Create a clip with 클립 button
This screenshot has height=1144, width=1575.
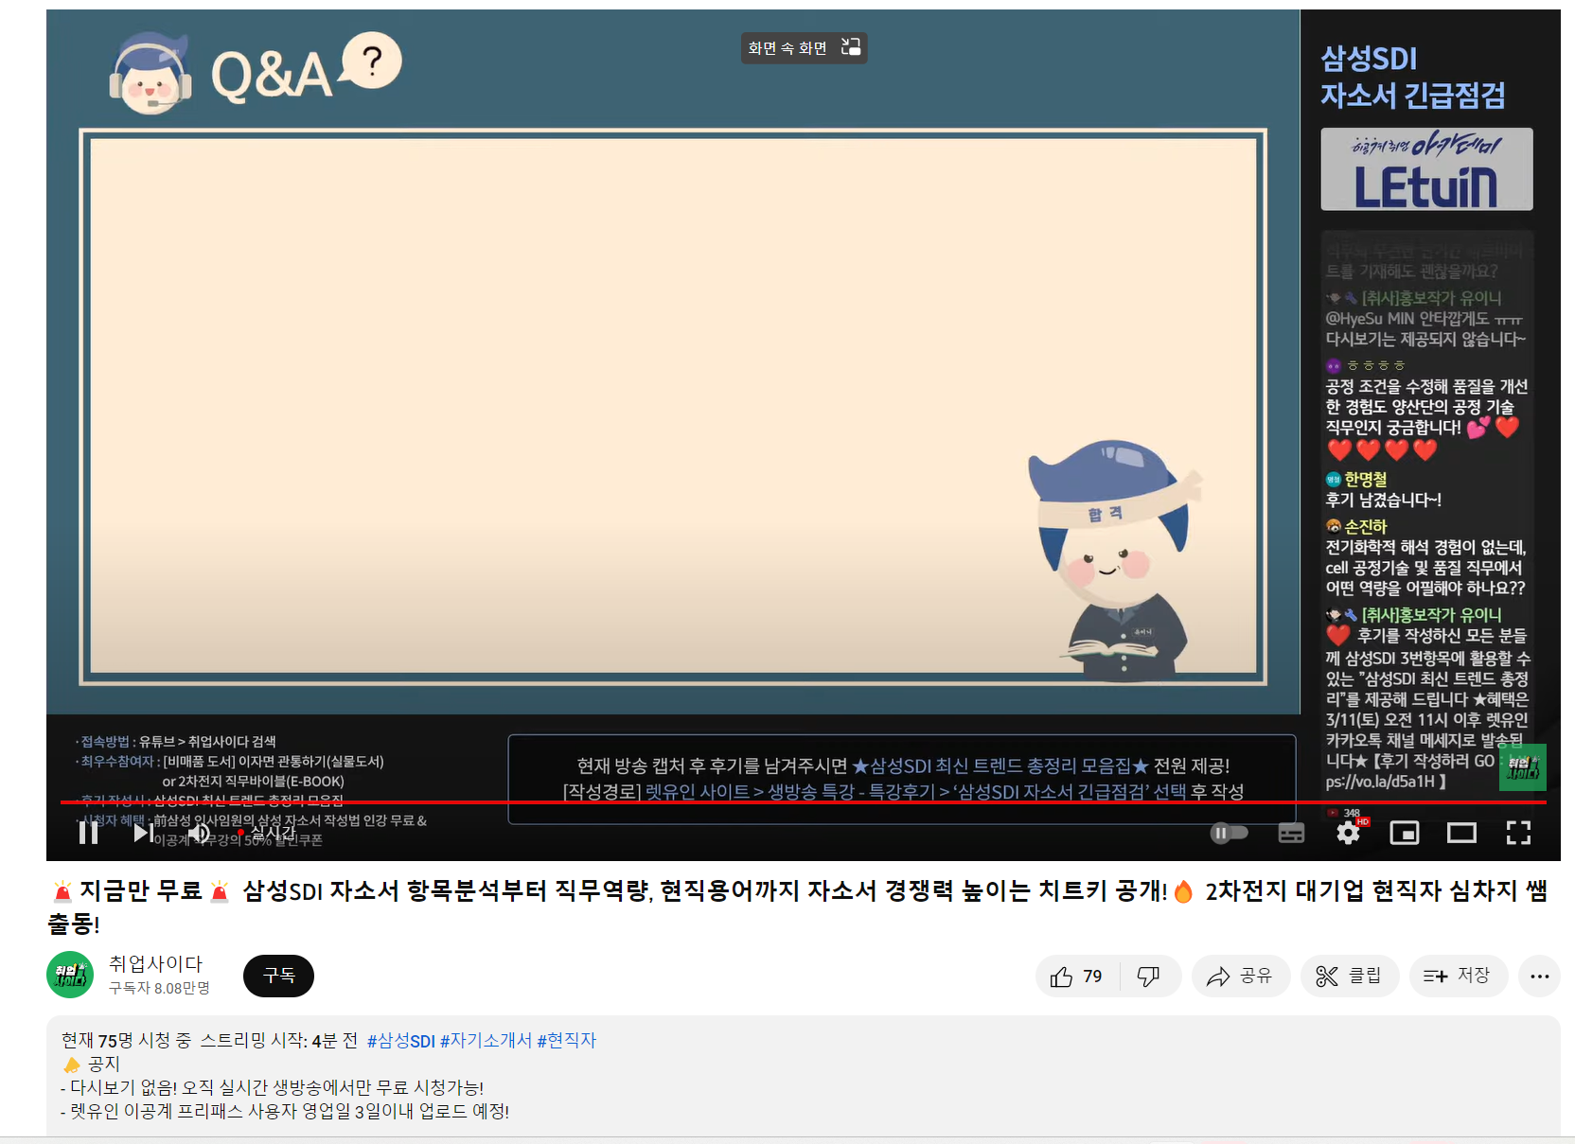(x=1349, y=977)
